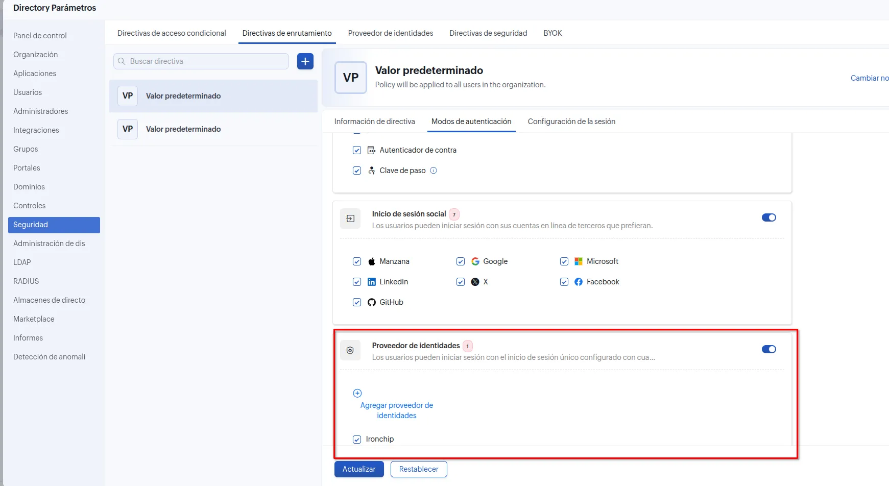Switch to Proveedor de identidades top tab
The image size is (889, 486).
point(391,33)
